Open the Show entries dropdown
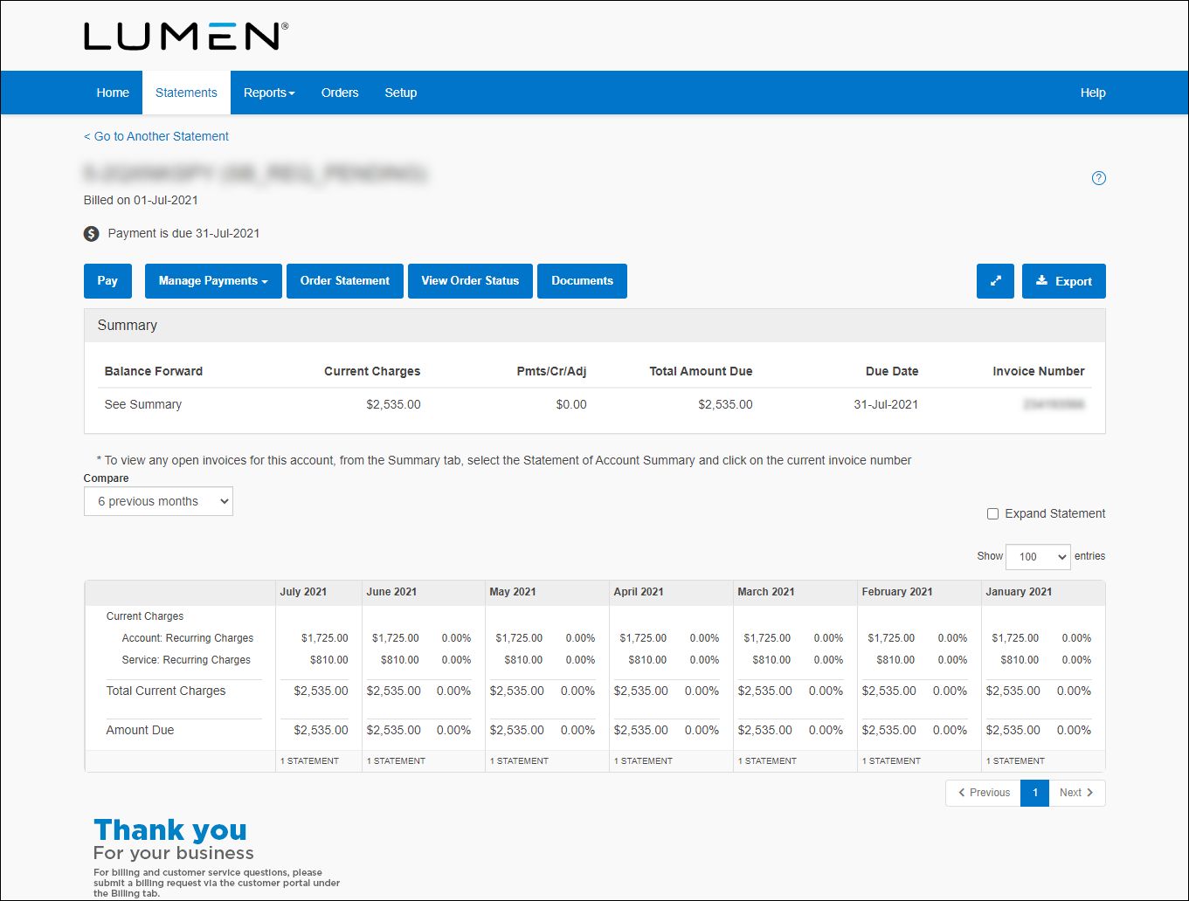1189x901 pixels. coord(1038,556)
